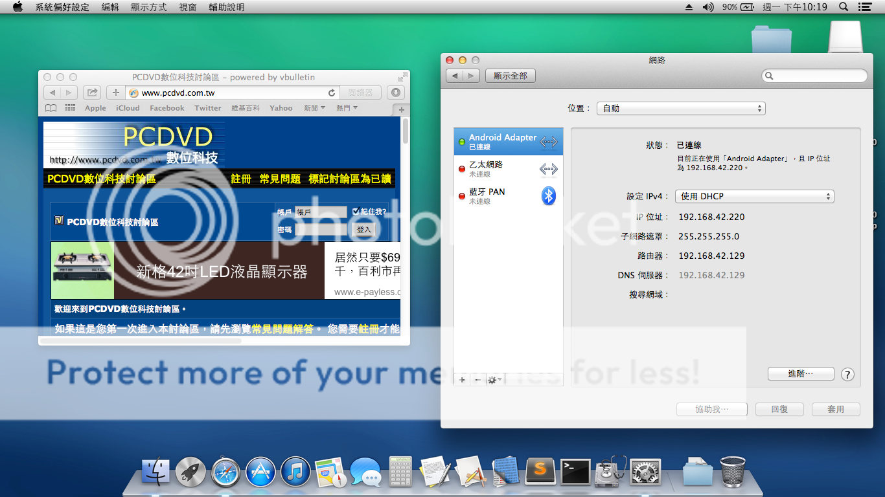Open the 位置 location dropdown
Image resolution: width=885 pixels, height=497 pixels.
pos(681,108)
